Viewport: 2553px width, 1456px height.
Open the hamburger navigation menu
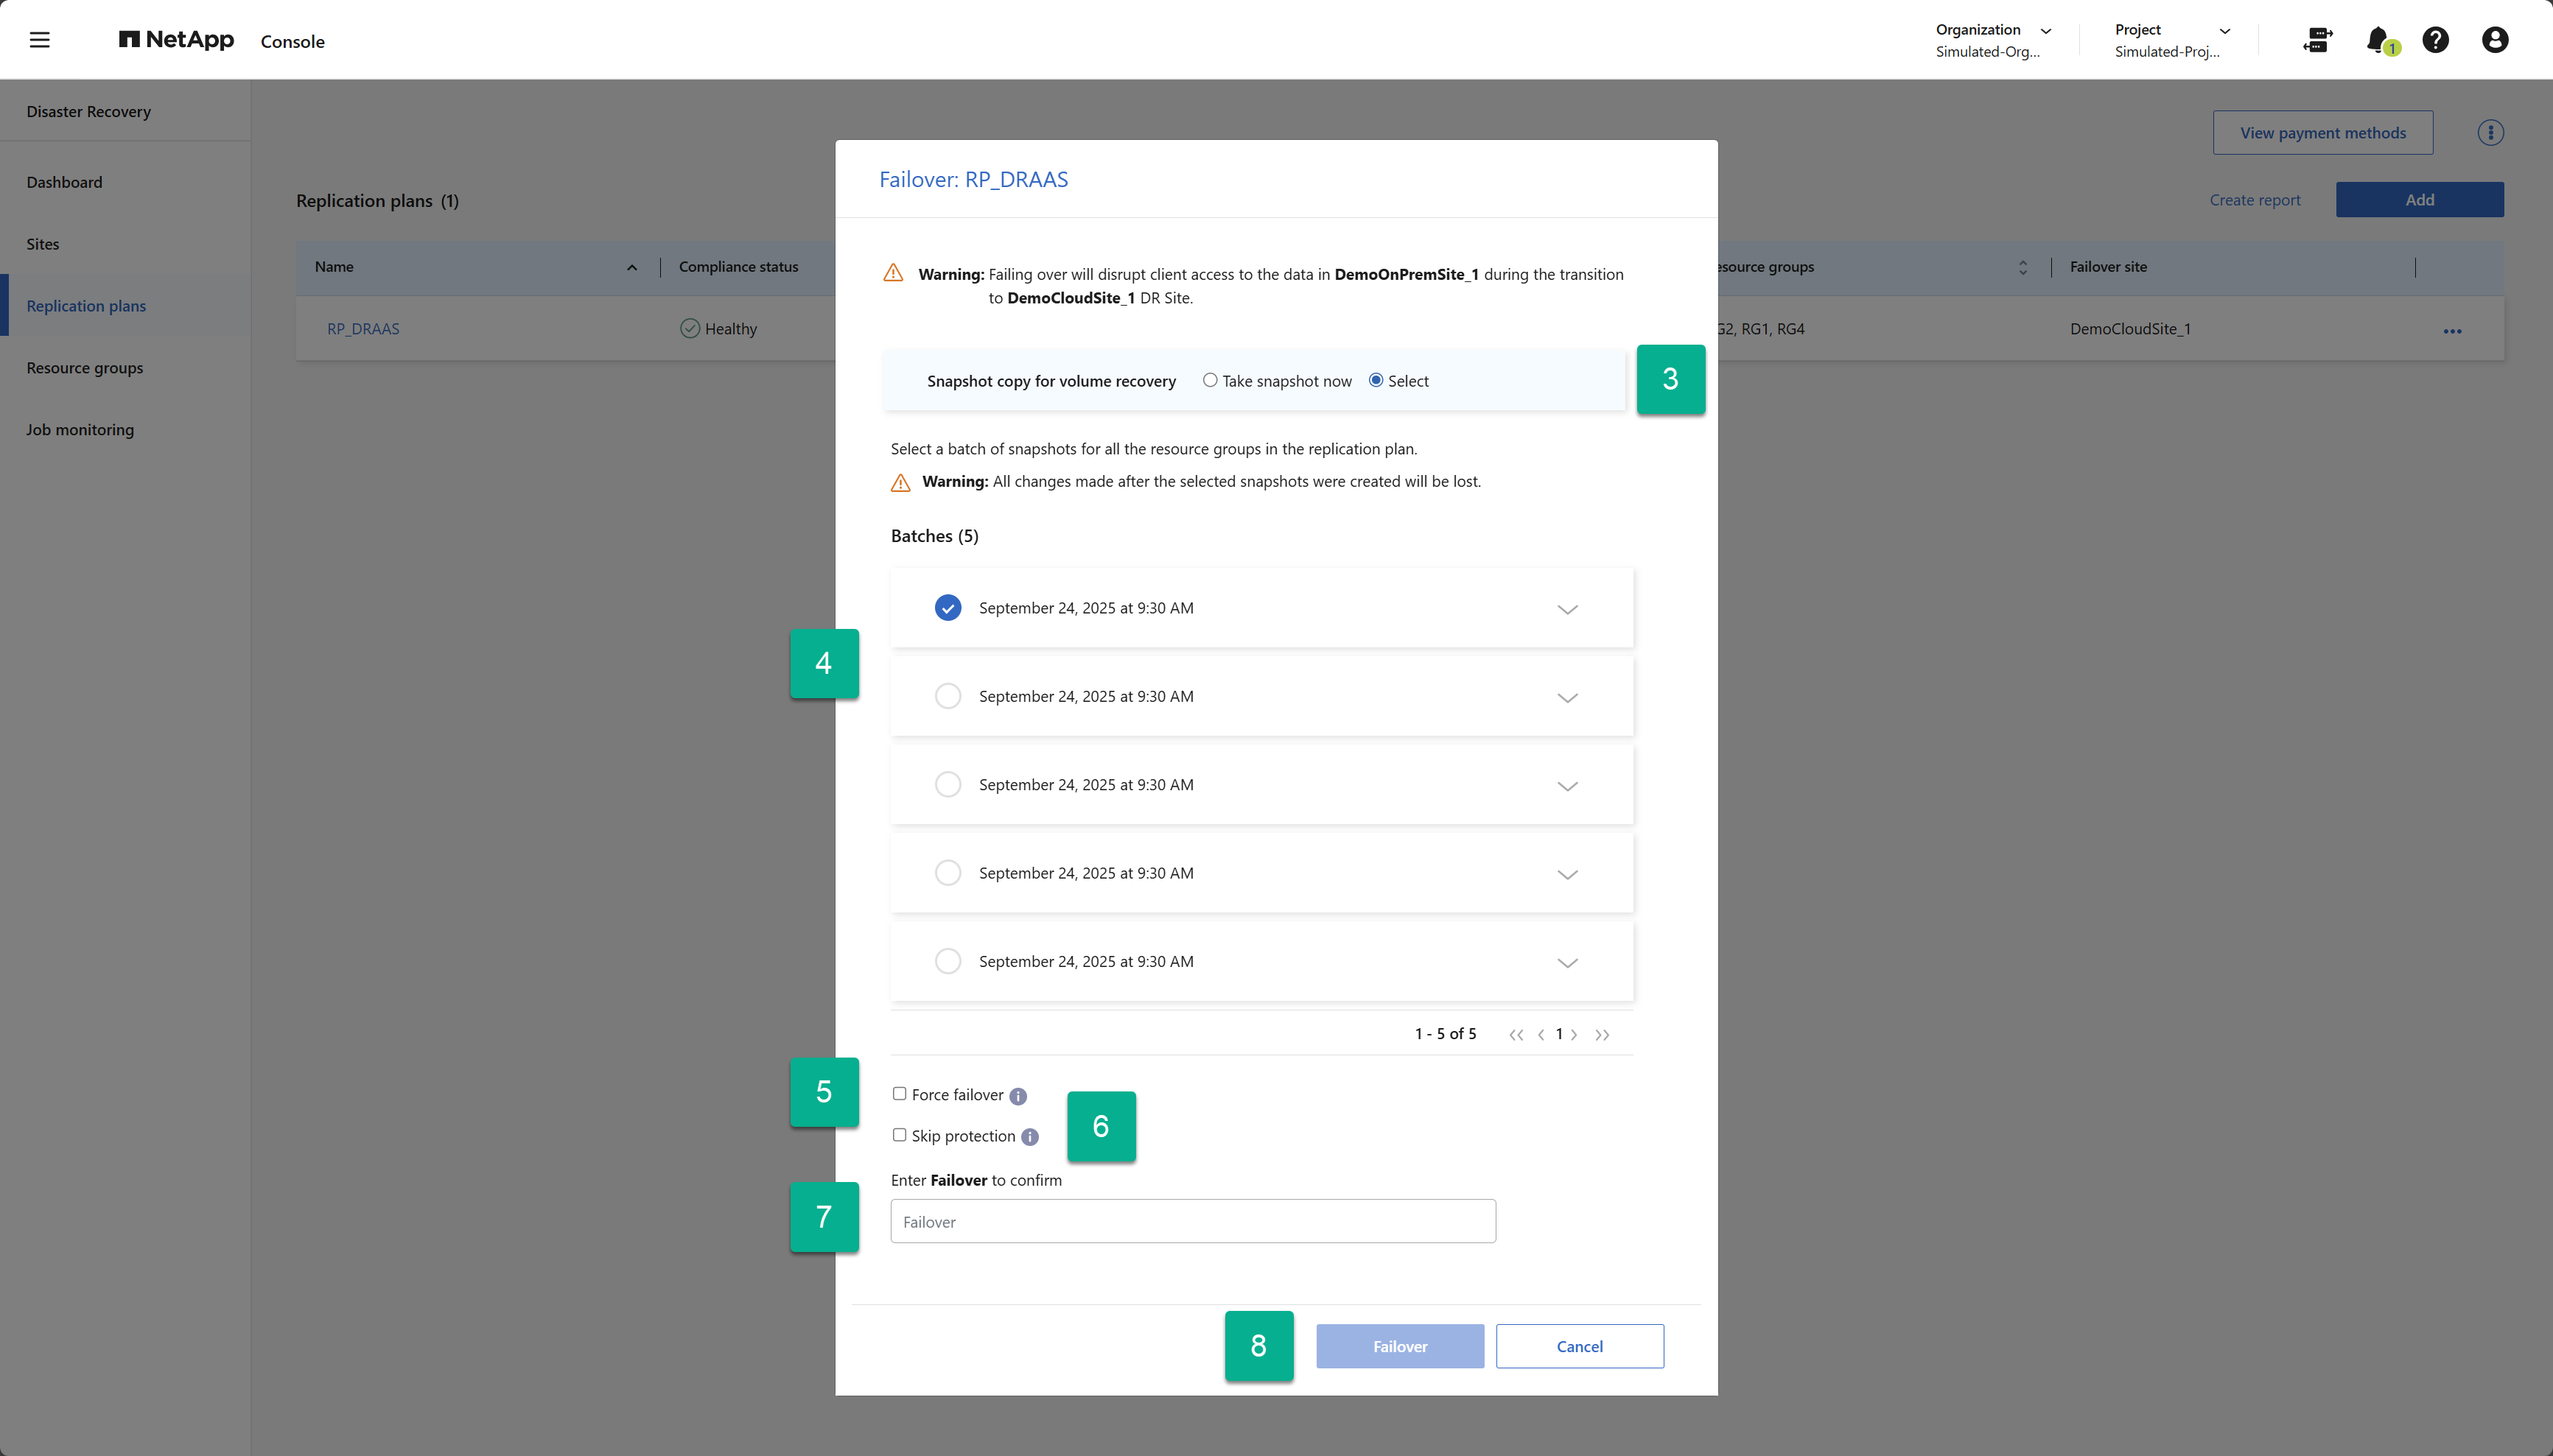(x=39, y=40)
